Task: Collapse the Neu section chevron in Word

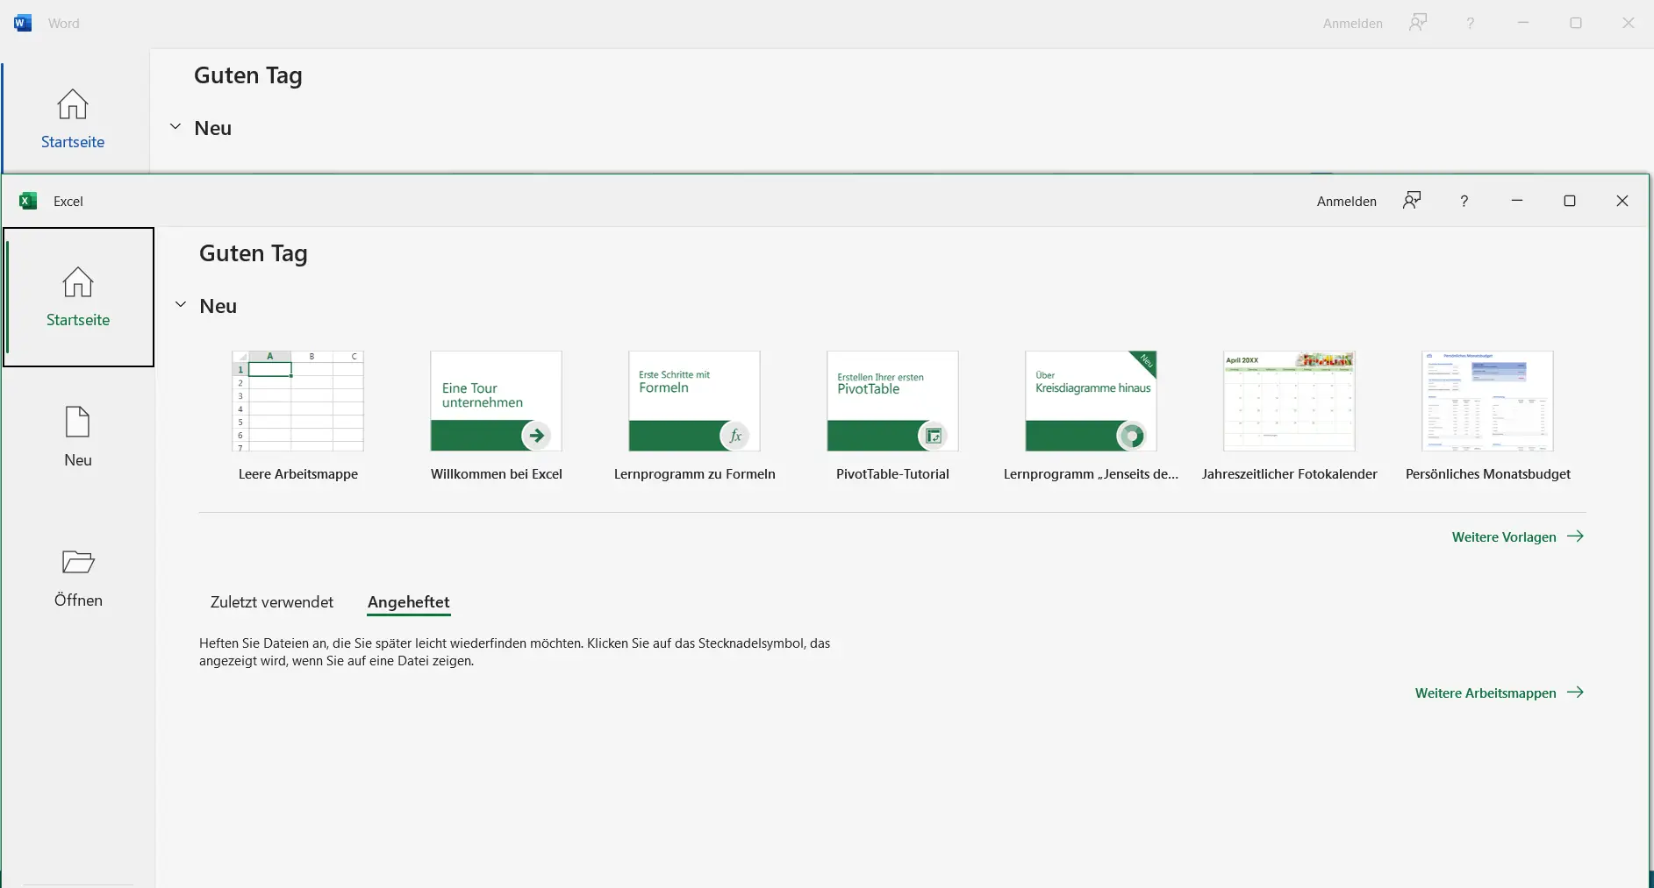Action: tap(175, 127)
